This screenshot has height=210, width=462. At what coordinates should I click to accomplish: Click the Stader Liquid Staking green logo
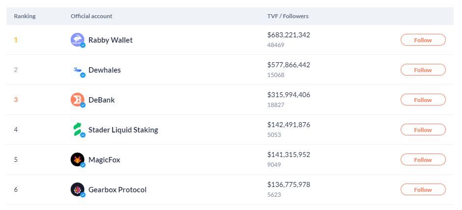click(x=77, y=130)
